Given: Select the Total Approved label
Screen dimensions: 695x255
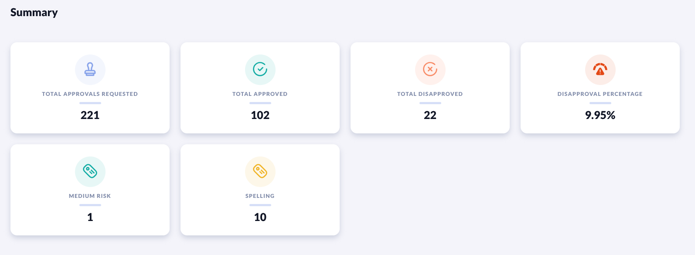Looking at the screenshot, I should point(260,94).
